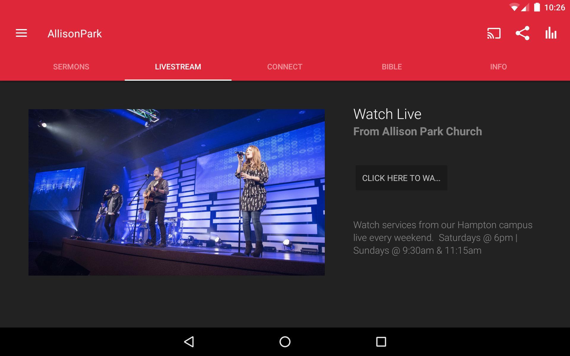Open the Connect tab

(285, 67)
